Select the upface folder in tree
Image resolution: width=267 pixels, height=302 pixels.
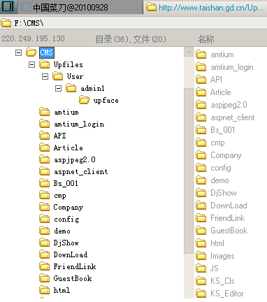pos(106,101)
